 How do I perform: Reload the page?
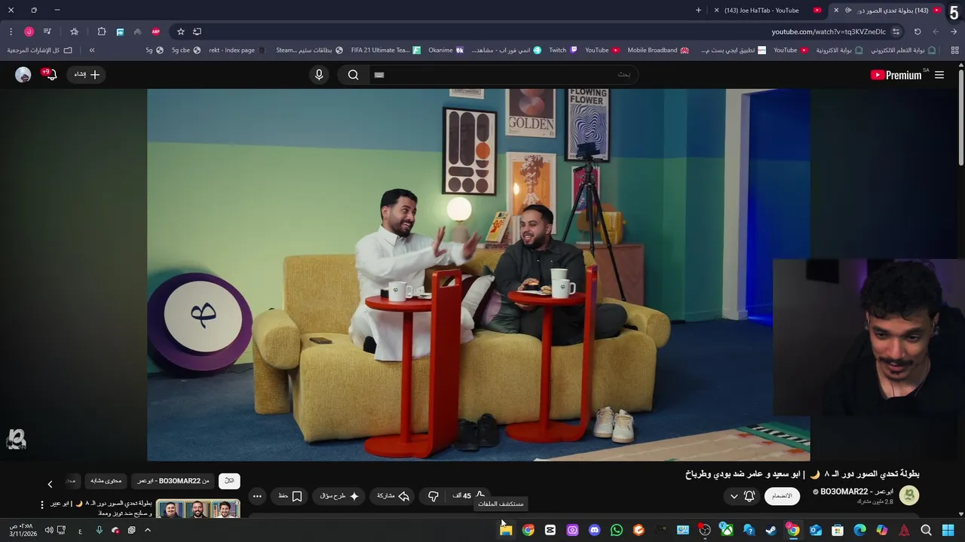click(918, 32)
